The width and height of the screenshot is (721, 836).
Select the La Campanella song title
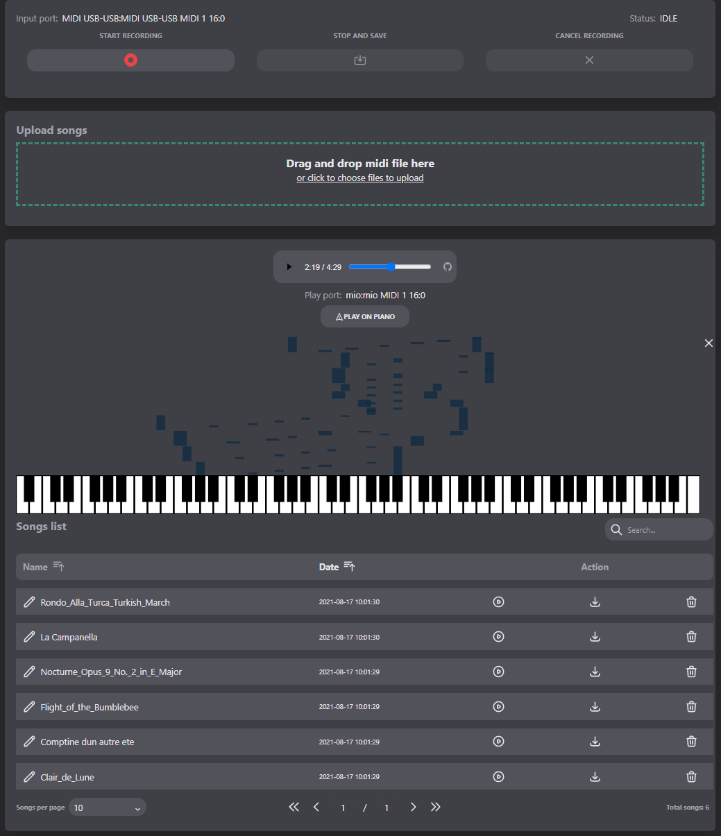[68, 637]
